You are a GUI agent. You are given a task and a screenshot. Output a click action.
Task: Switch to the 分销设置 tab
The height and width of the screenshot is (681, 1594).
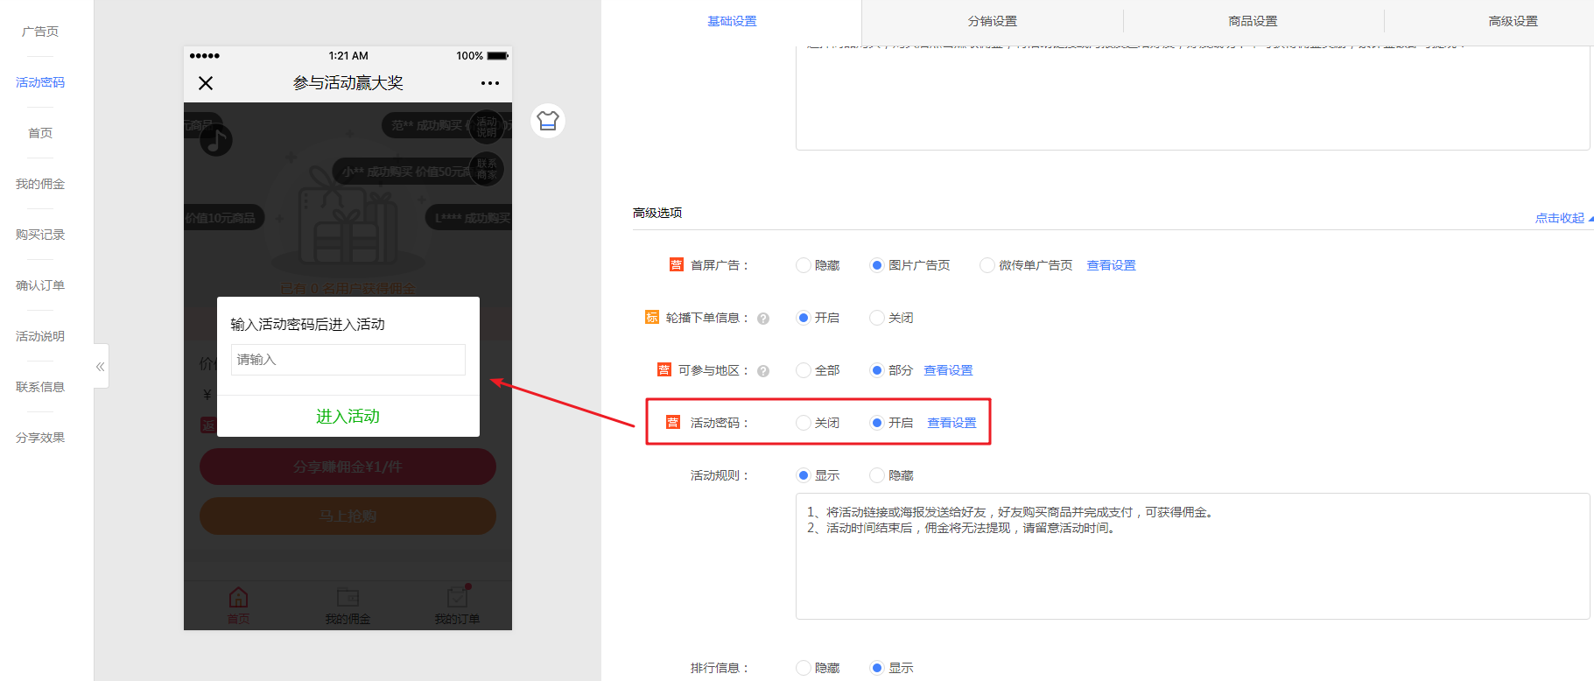pos(993,21)
